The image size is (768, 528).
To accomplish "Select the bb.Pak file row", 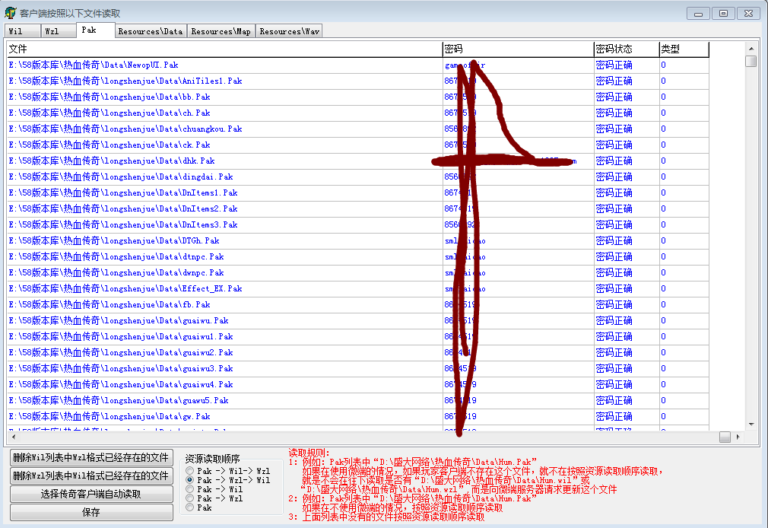I will [x=358, y=97].
